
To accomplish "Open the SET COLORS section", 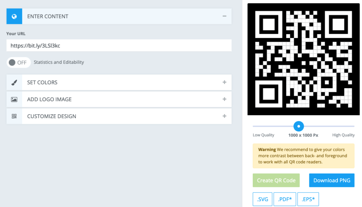I will tap(119, 83).
